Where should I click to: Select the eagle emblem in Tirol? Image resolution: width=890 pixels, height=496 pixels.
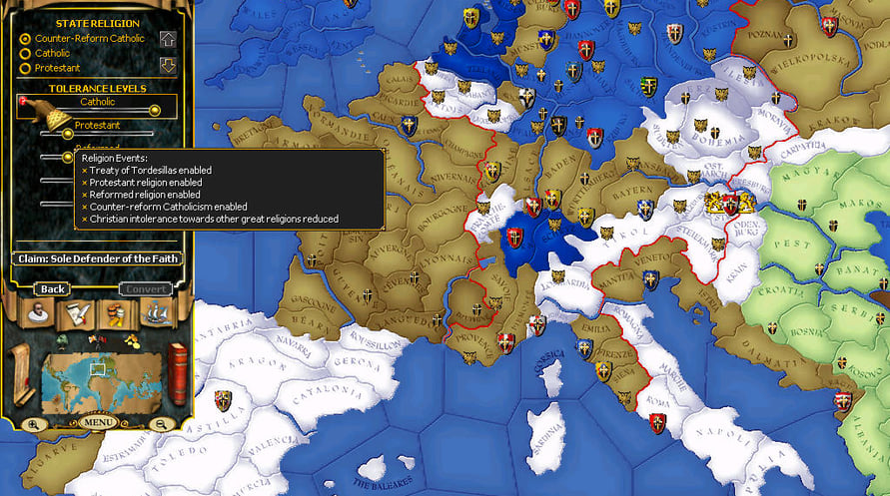[606, 234]
